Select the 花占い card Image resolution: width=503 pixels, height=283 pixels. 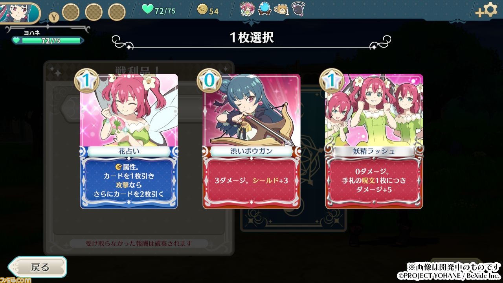pyautogui.click(x=129, y=141)
